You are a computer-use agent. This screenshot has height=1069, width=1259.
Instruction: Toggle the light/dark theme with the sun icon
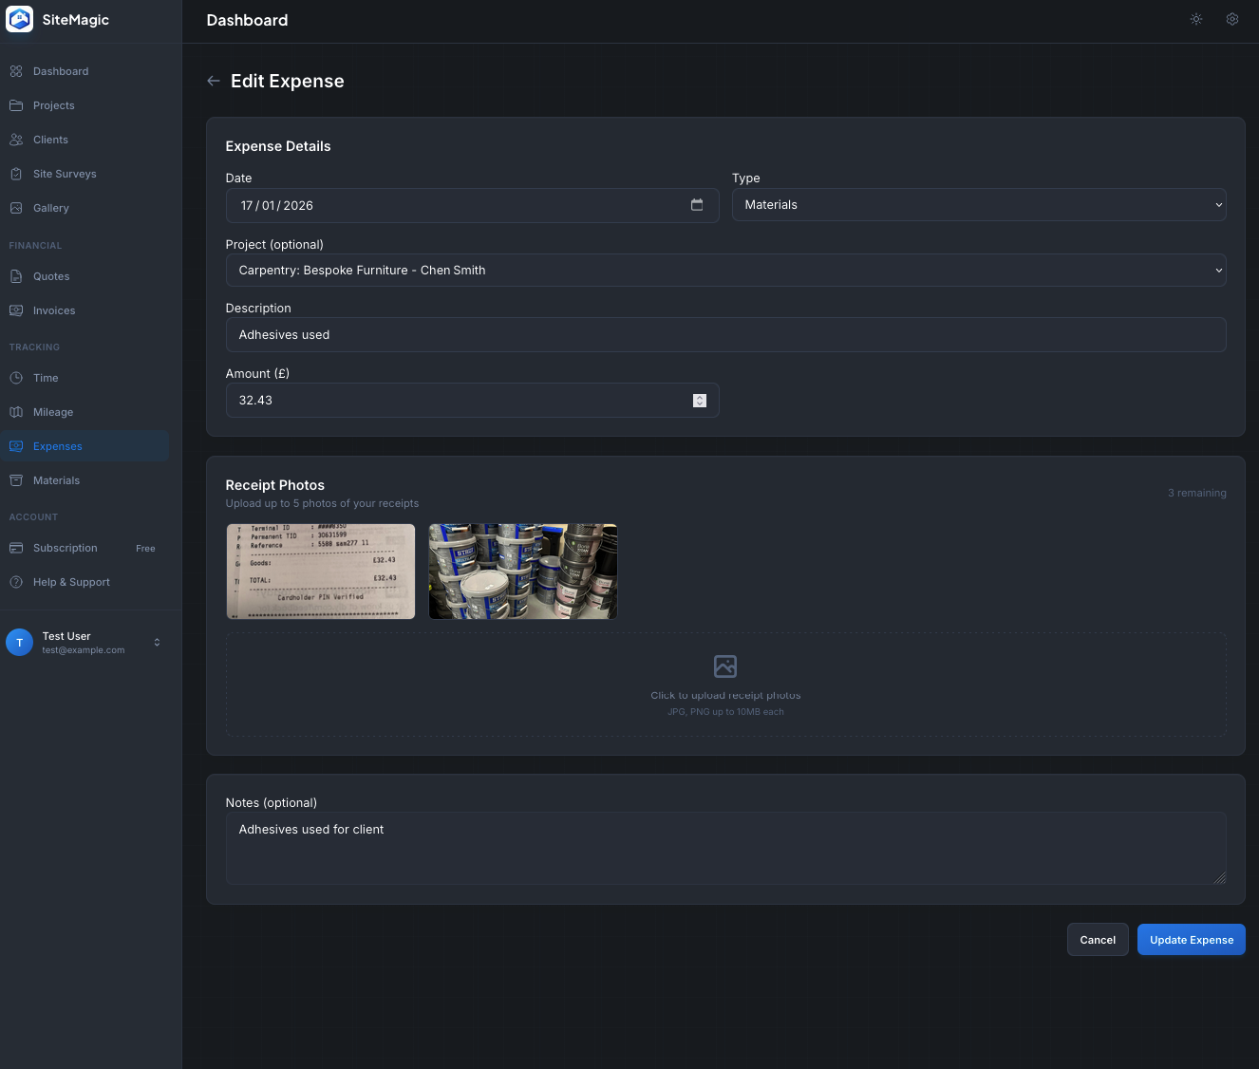point(1196,19)
